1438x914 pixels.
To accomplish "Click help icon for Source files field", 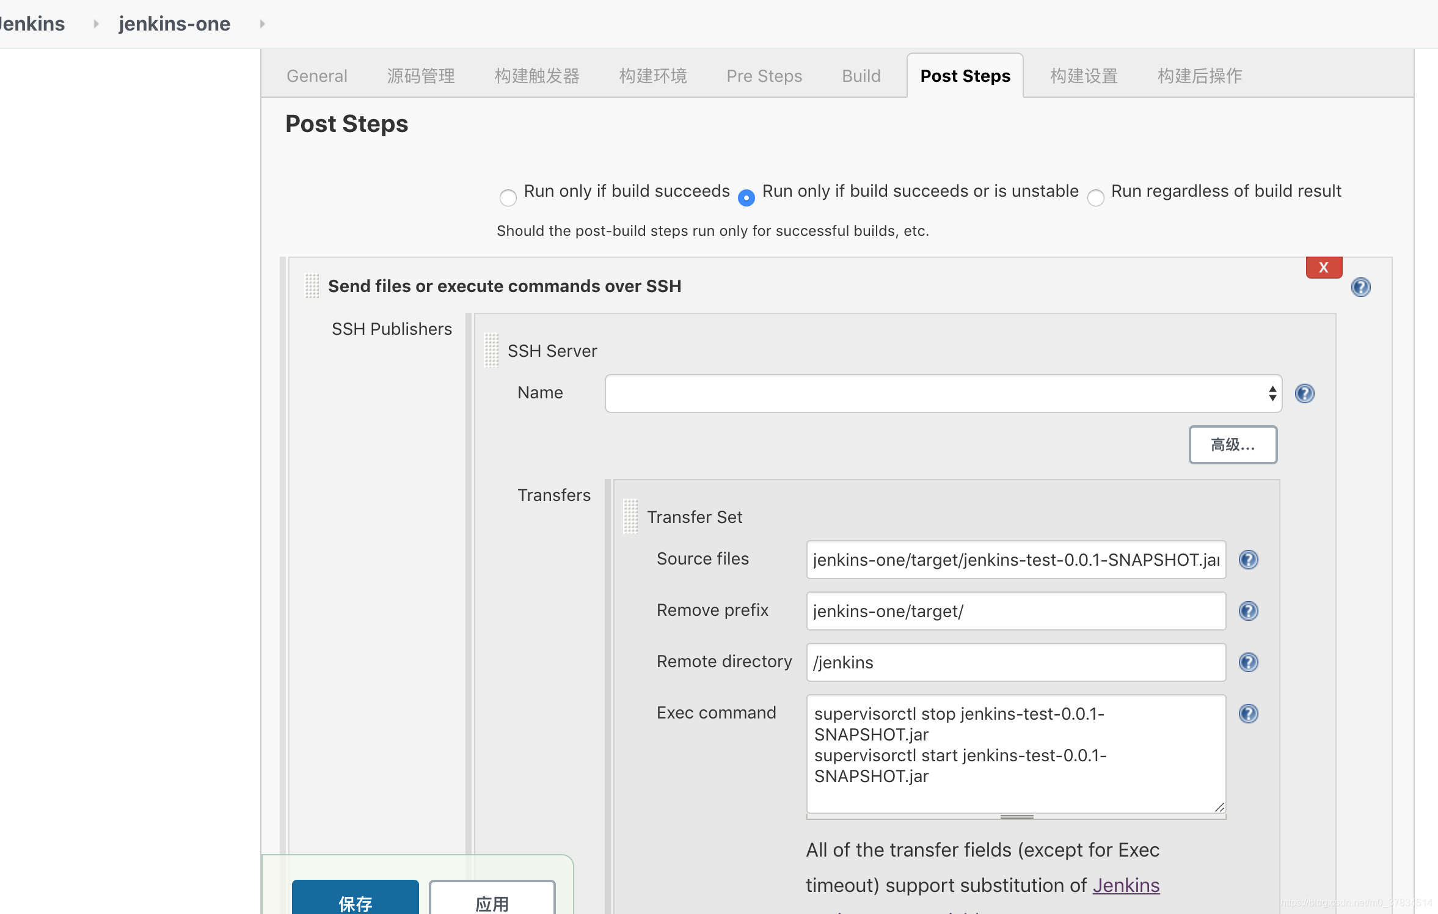I will [x=1248, y=560].
